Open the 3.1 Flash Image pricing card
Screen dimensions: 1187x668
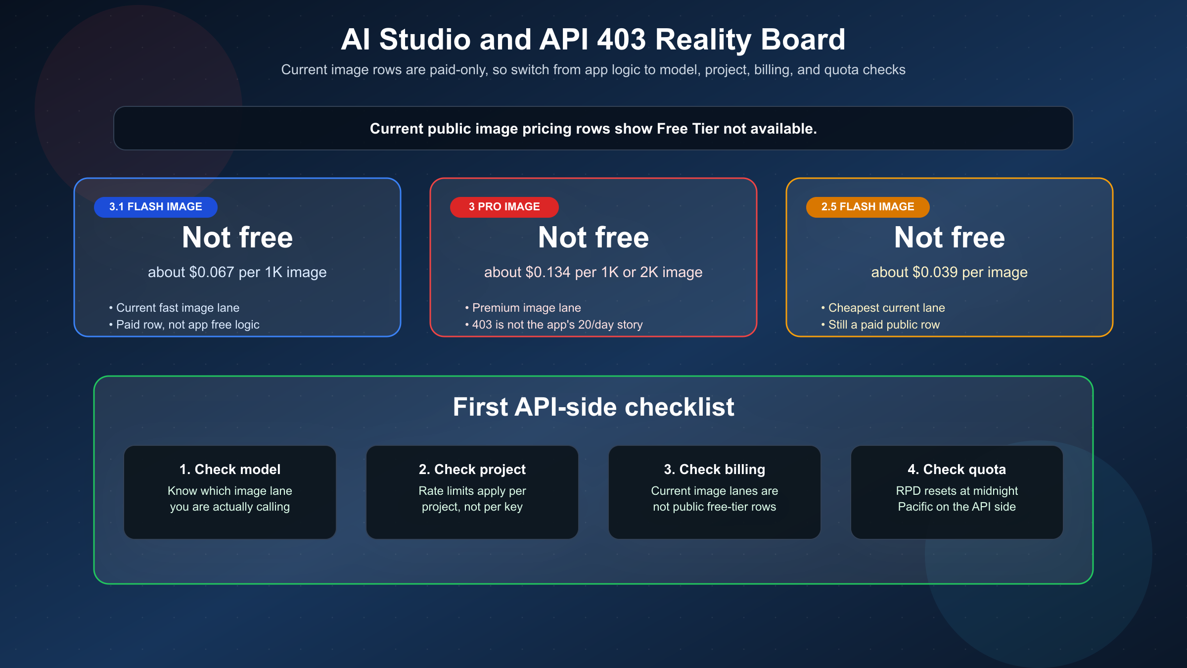[x=237, y=257]
